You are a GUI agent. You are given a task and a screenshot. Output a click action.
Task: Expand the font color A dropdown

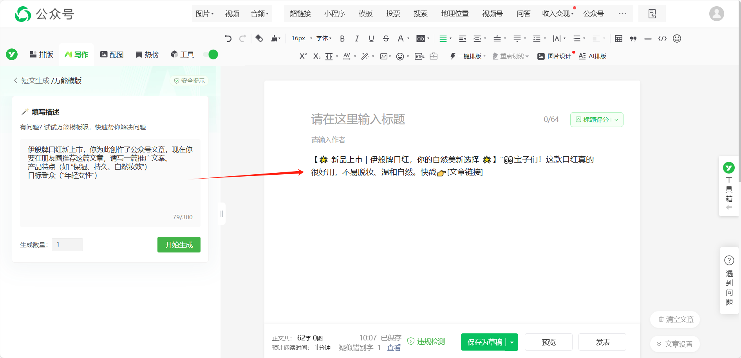408,38
